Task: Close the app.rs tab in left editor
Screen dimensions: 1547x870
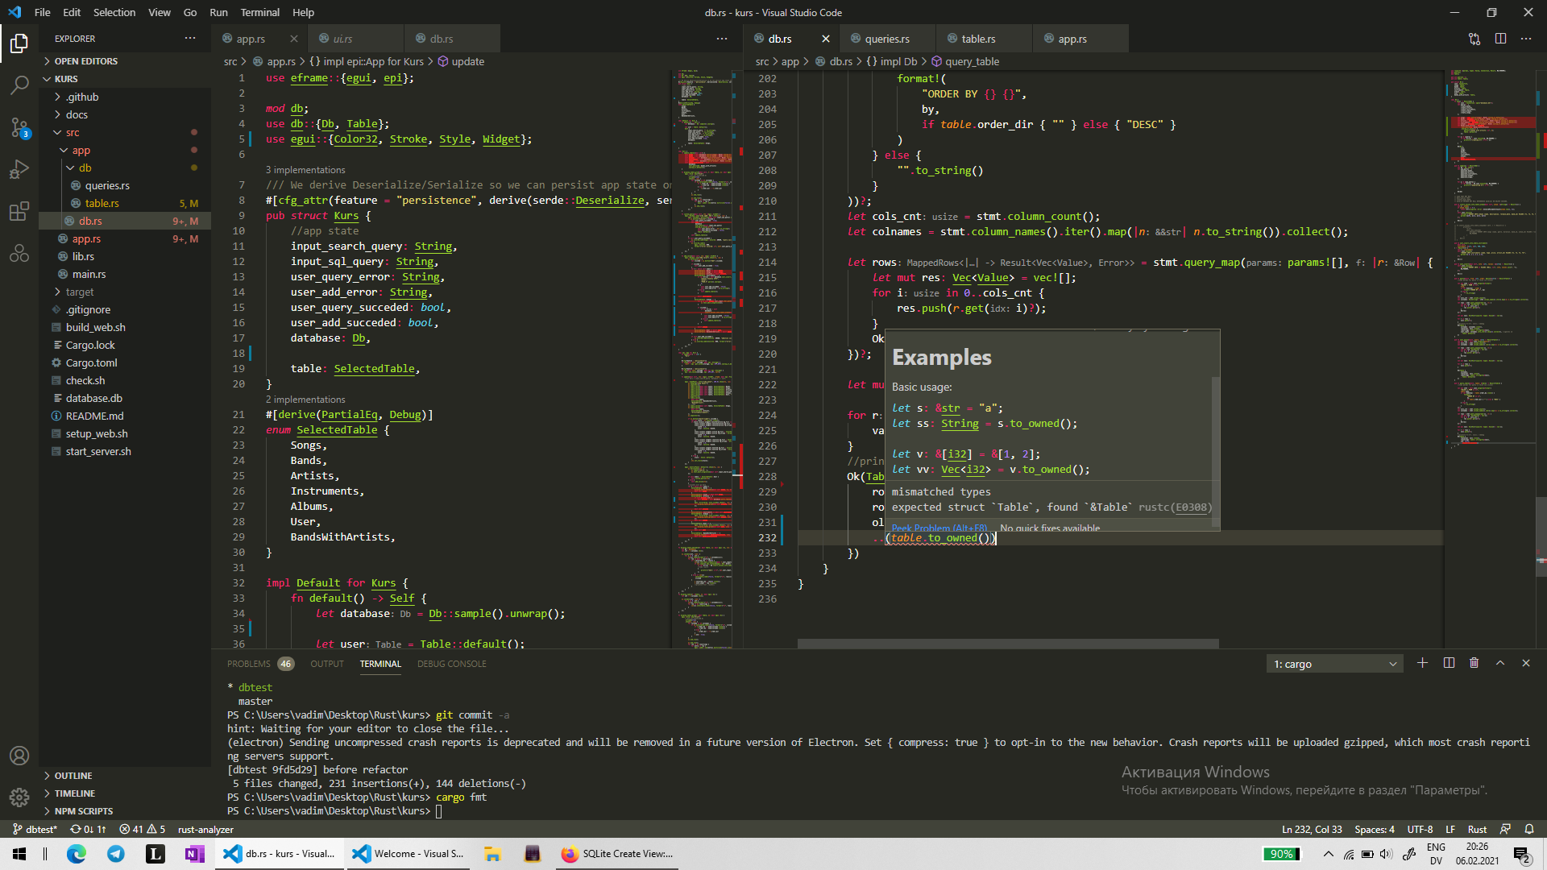Action: [294, 39]
